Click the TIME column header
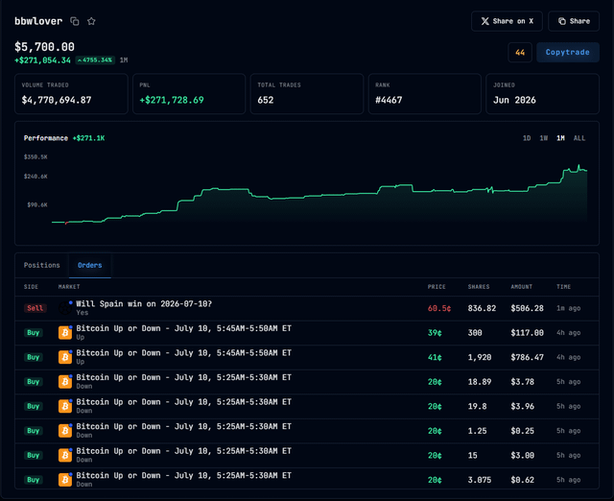Screen dimensions: 614x501 (x=563, y=287)
